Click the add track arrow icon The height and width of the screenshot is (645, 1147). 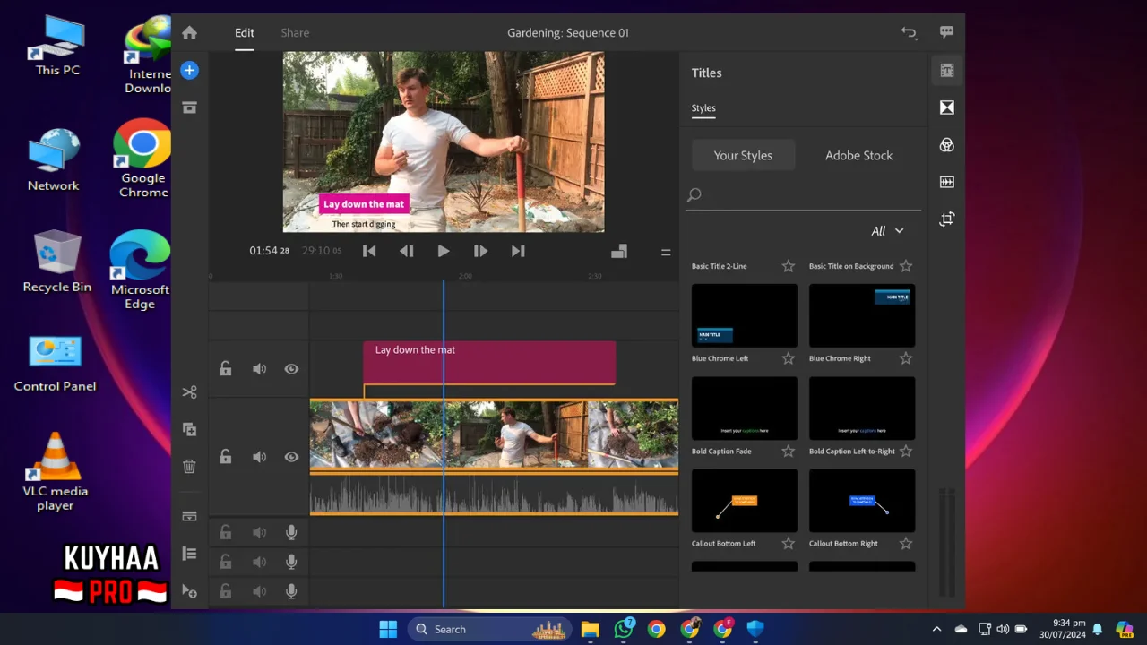[x=189, y=591]
